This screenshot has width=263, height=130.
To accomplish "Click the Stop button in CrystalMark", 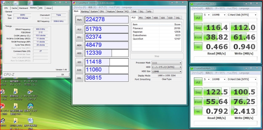I will coord(157,56).
